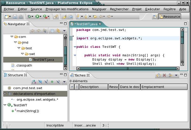Select TestSWT.java file in Navigateur tree
The width and height of the screenshot is (191, 130).
(x=43, y=59)
